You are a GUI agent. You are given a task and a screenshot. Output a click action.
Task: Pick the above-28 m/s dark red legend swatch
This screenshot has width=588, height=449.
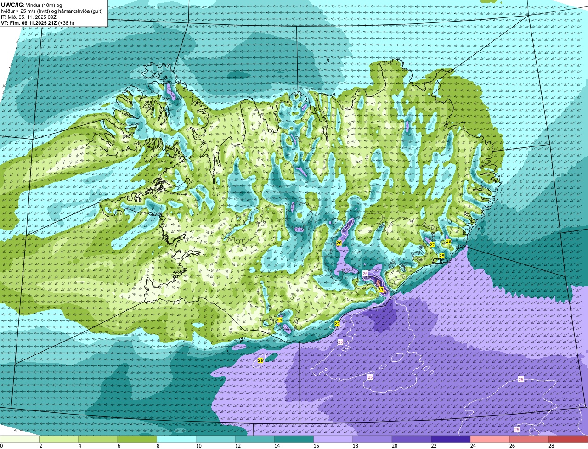coord(568,439)
